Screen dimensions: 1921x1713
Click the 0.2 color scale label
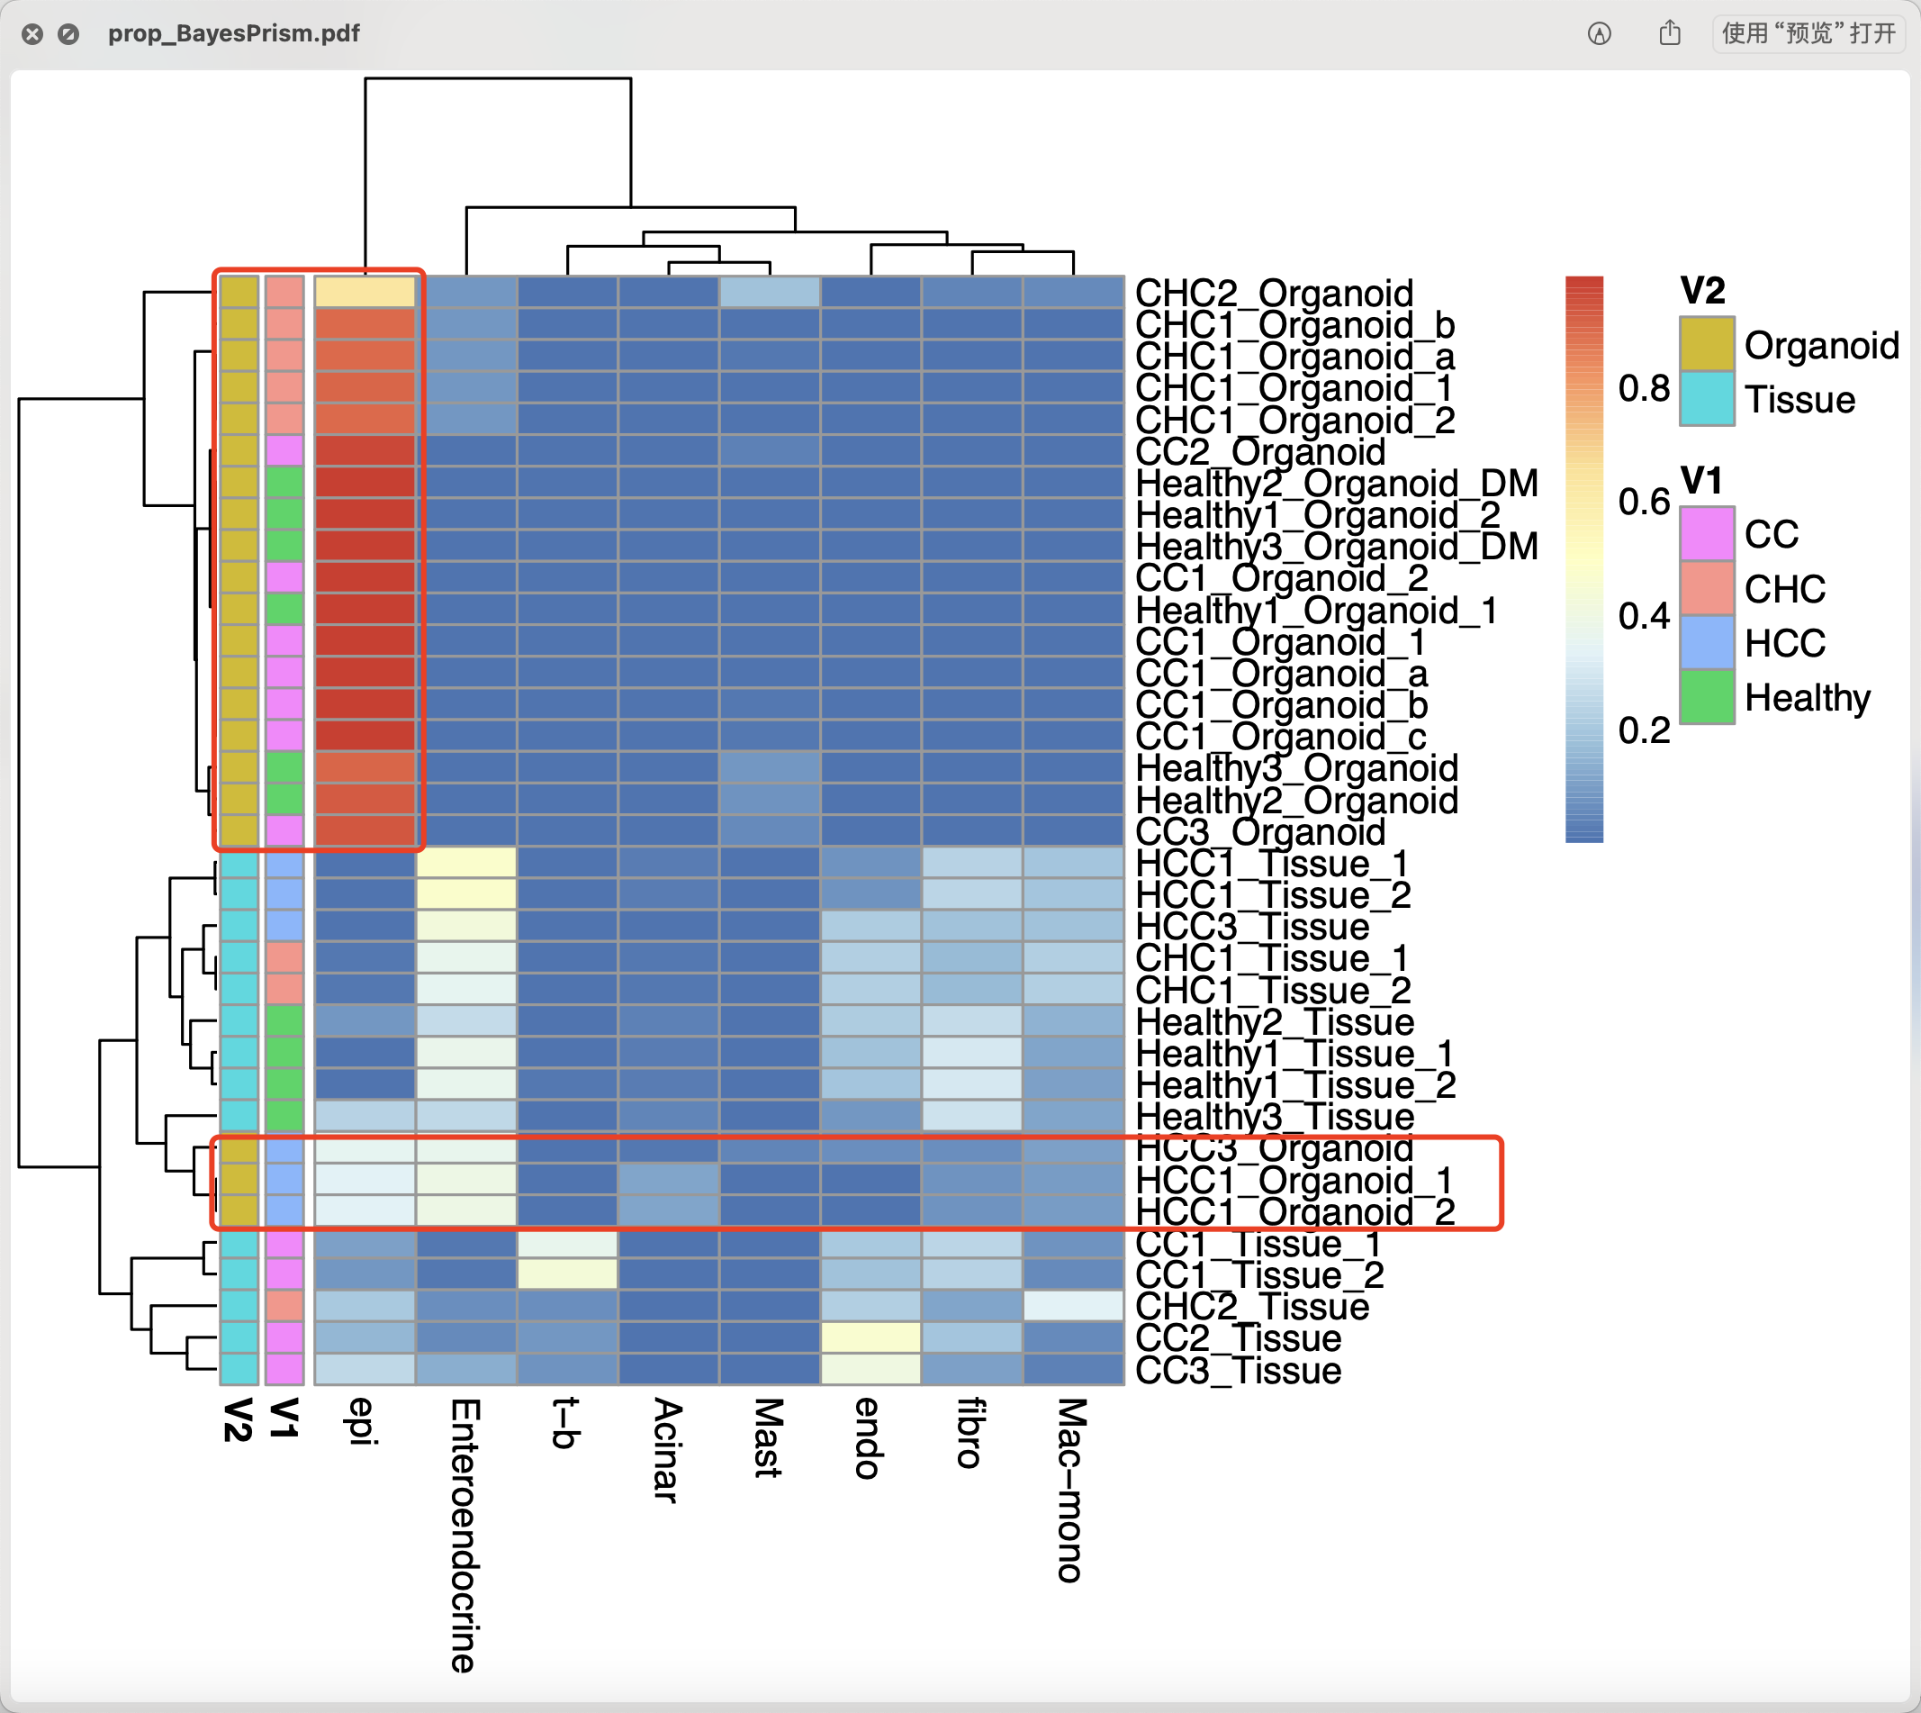tap(1644, 730)
